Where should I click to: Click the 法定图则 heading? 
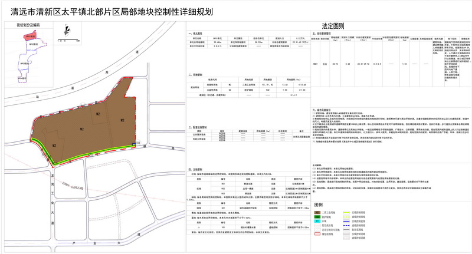pyautogui.click(x=333, y=27)
